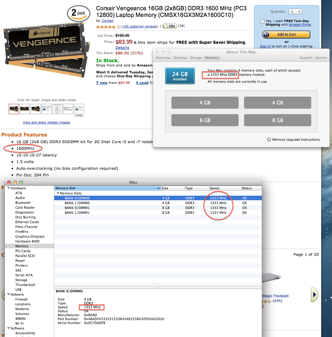Select the Memory tab in About This Mac
The width and height of the screenshot is (332, 337).
pyautogui.click(x=212, y=58)
